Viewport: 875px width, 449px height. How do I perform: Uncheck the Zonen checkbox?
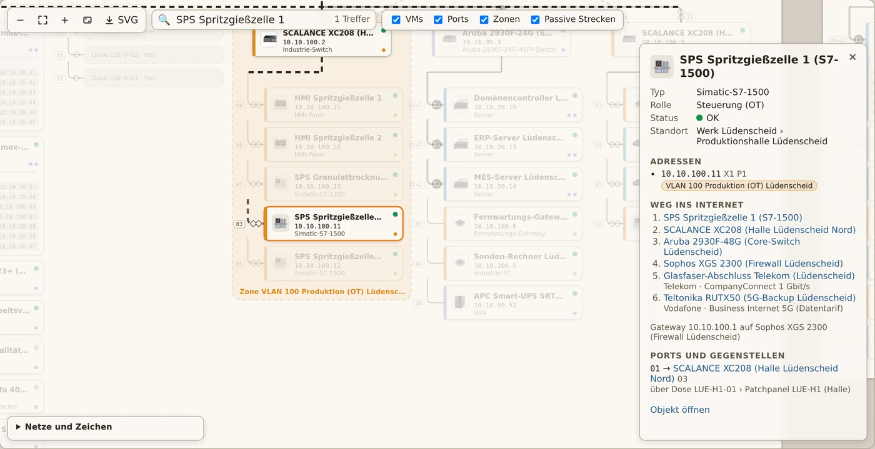(484, 20)
